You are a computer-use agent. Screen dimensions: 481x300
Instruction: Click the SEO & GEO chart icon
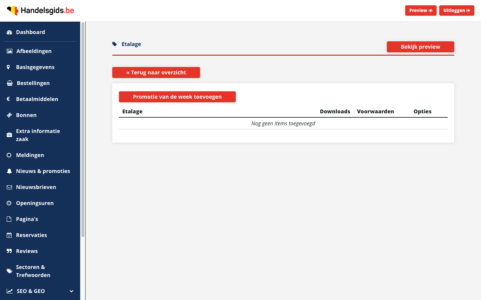10,291
